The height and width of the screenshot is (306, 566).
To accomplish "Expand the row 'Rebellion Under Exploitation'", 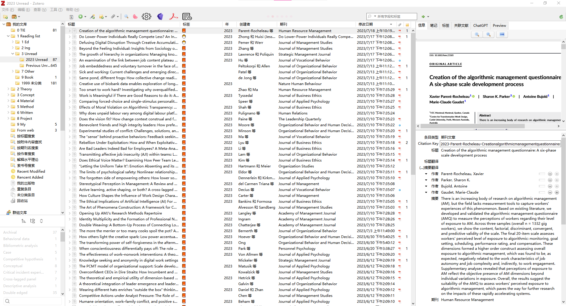I will 70,142.
